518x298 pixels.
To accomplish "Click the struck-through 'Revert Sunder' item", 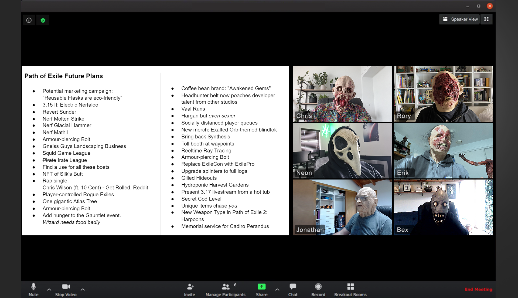I will coord(59,112).
